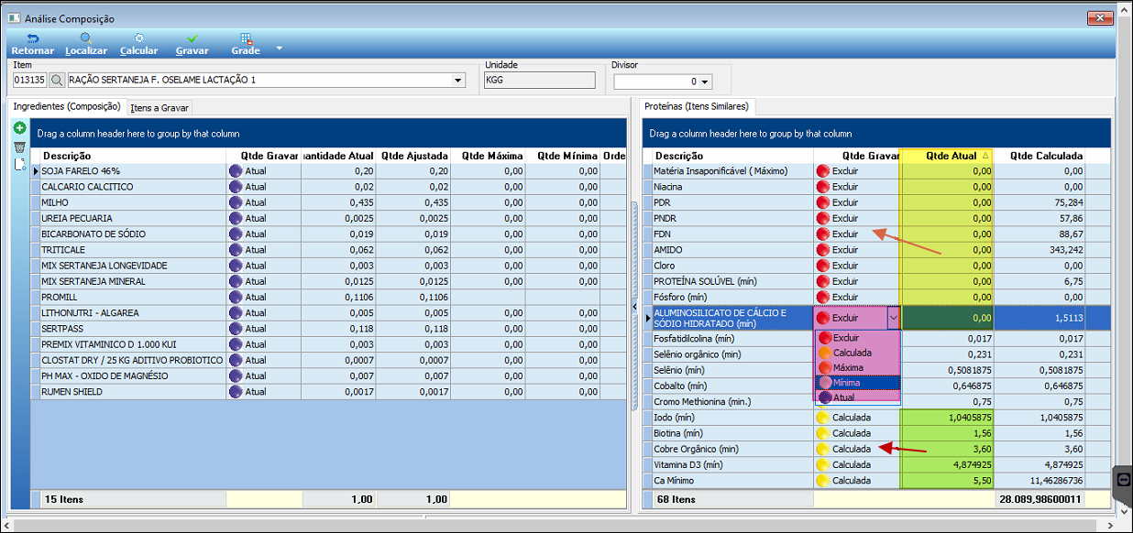1133x533 pixels.
Task: Expand the arrow next to Grade
Action: point(280,48)
